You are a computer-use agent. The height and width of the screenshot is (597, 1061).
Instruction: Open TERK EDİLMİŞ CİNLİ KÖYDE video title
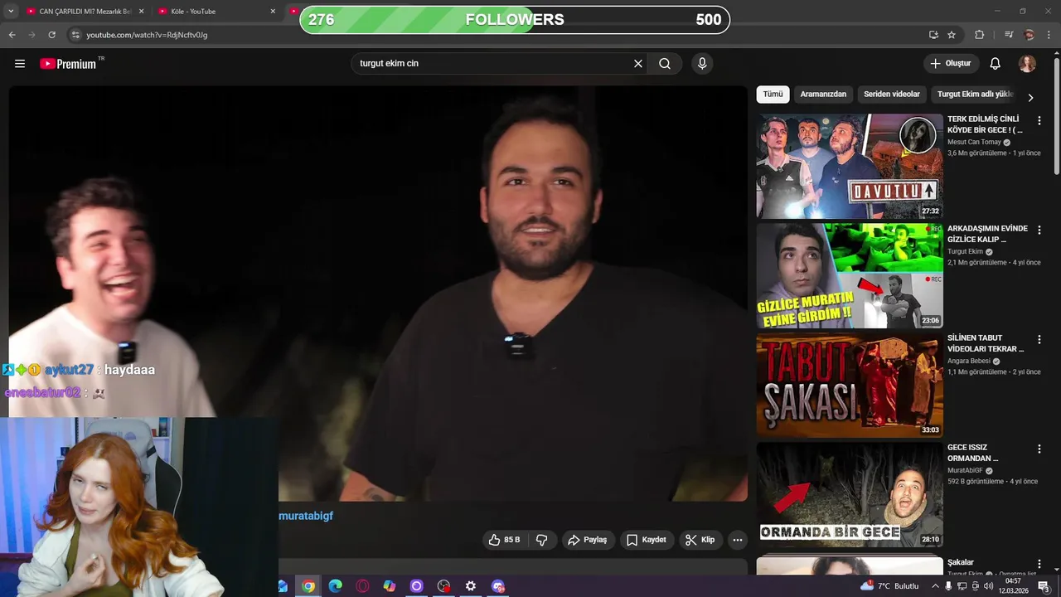pos(985,124)
